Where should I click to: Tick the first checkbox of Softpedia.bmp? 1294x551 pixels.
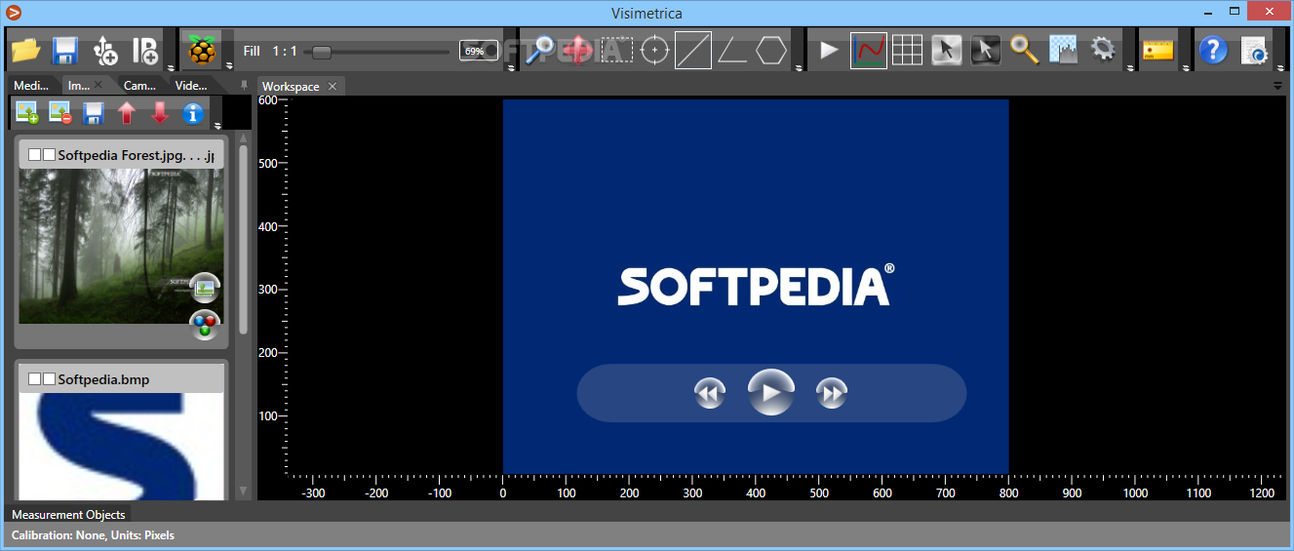(34, 379)
